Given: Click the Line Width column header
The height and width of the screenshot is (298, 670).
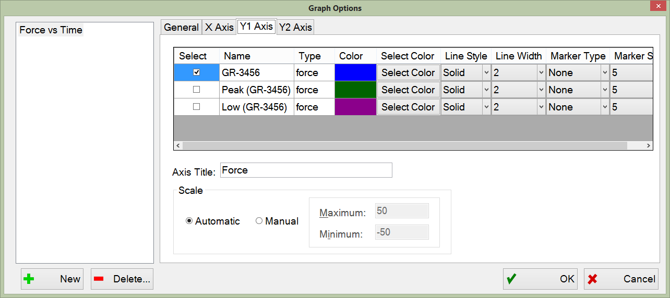Looking at the screenshot, I should (519, 56).
